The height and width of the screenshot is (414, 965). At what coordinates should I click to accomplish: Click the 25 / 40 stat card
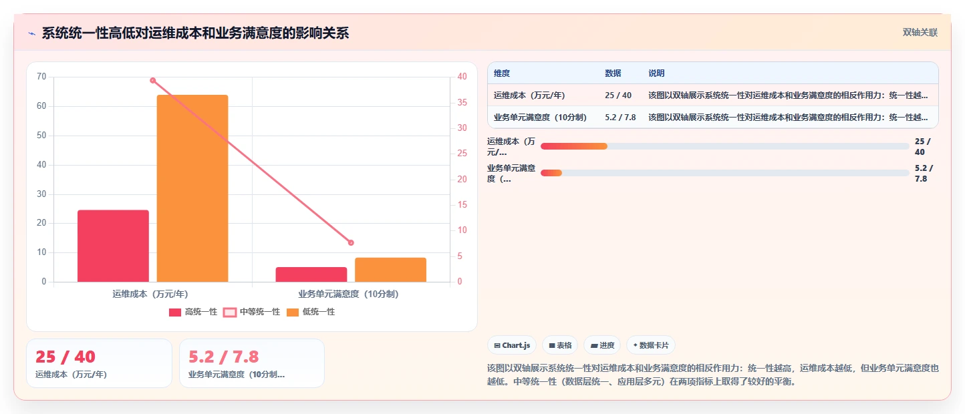99,363
